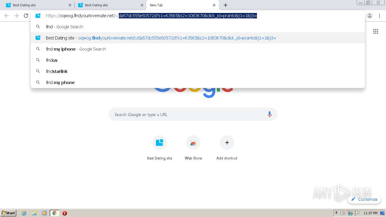Select Chrome in the taskbar
Screen dimensions: 386x217
coord(54,213)
